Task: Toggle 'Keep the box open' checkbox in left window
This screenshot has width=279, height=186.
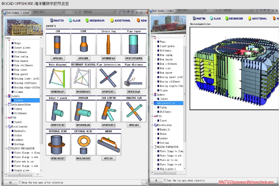Action: pos(20,182)
